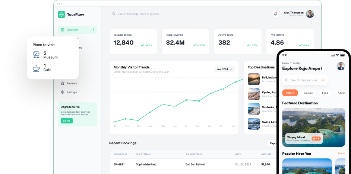Click the search magnifier icon in dashboard header
The width and height of the screenshot is (351, 174).
coord(114,14)
